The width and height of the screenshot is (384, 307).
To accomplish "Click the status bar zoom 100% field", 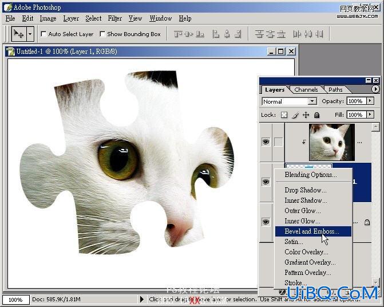I will (x=16, y=300).
